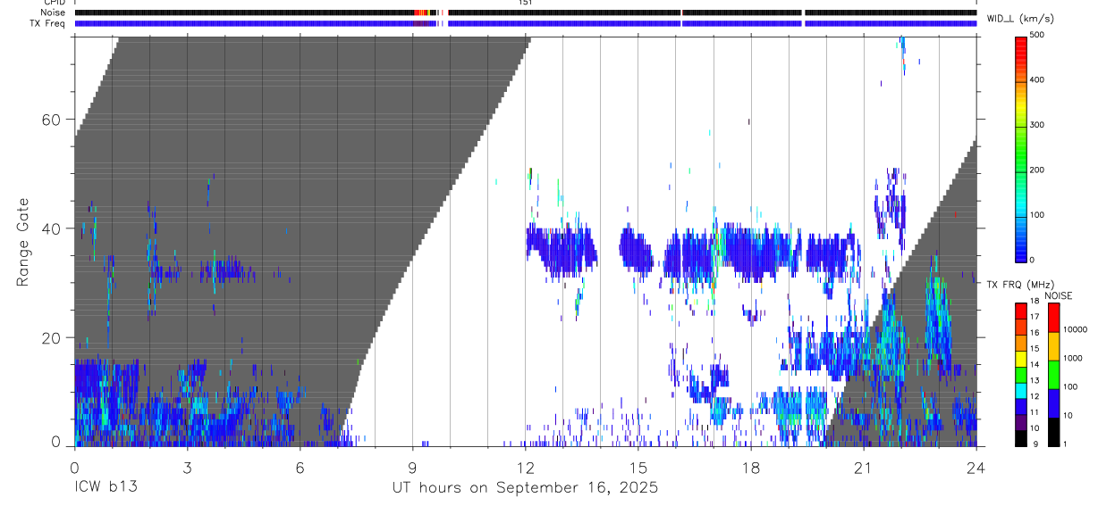Click the 151 CPID value at top

(526, 3)
